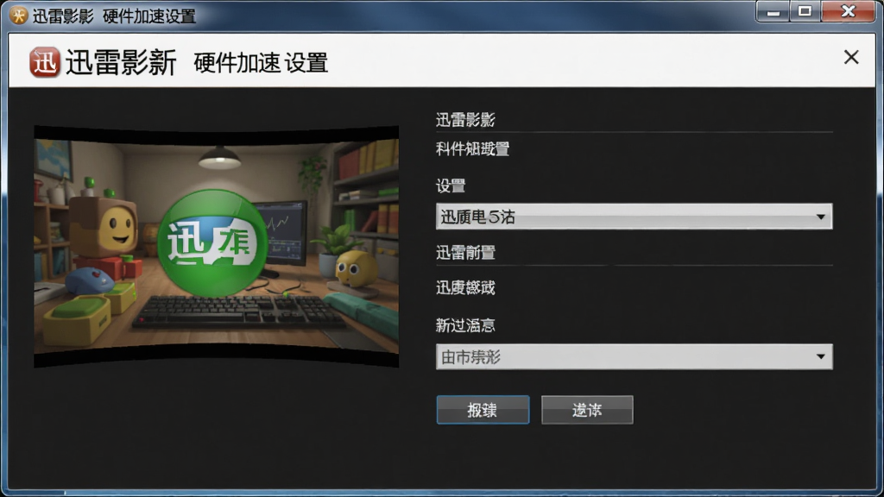Image resolution: width=884 pixels, height=497 pixels.
Task: Click the red 迅 app logo icon
Action: [x=45, y=62]
